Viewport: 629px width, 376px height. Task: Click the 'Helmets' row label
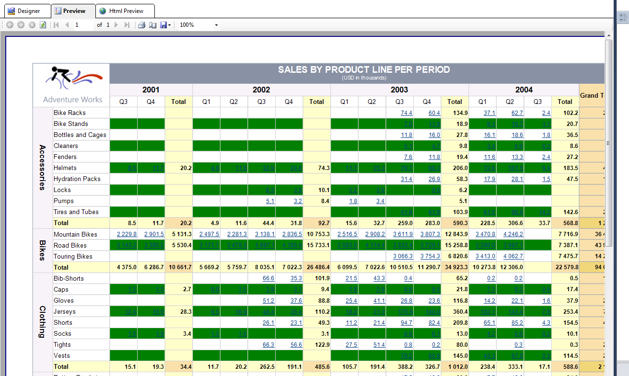pos(65,168)
